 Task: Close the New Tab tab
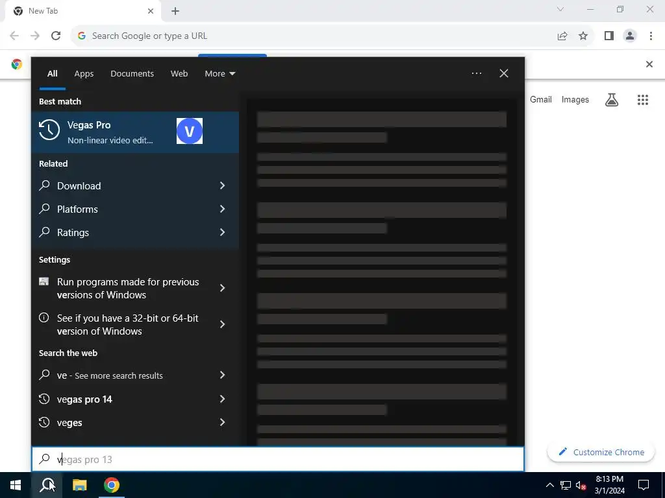point(151,11)
